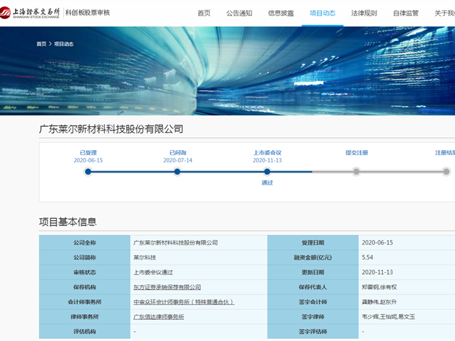This screenshot has height=341, width=455.
Task: Open the 通过 result link
Action: (x=267, y=183)
